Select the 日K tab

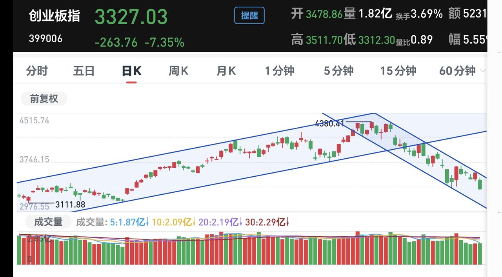point(131,71)
